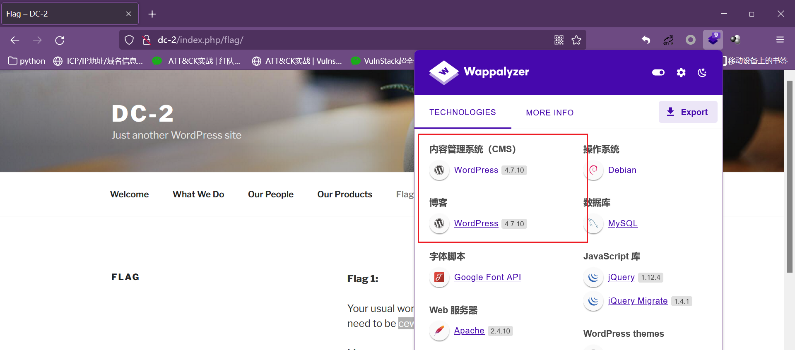Click the insecure connection lock icon
Screen dimensions: 795x350
[x=146, y=40]
